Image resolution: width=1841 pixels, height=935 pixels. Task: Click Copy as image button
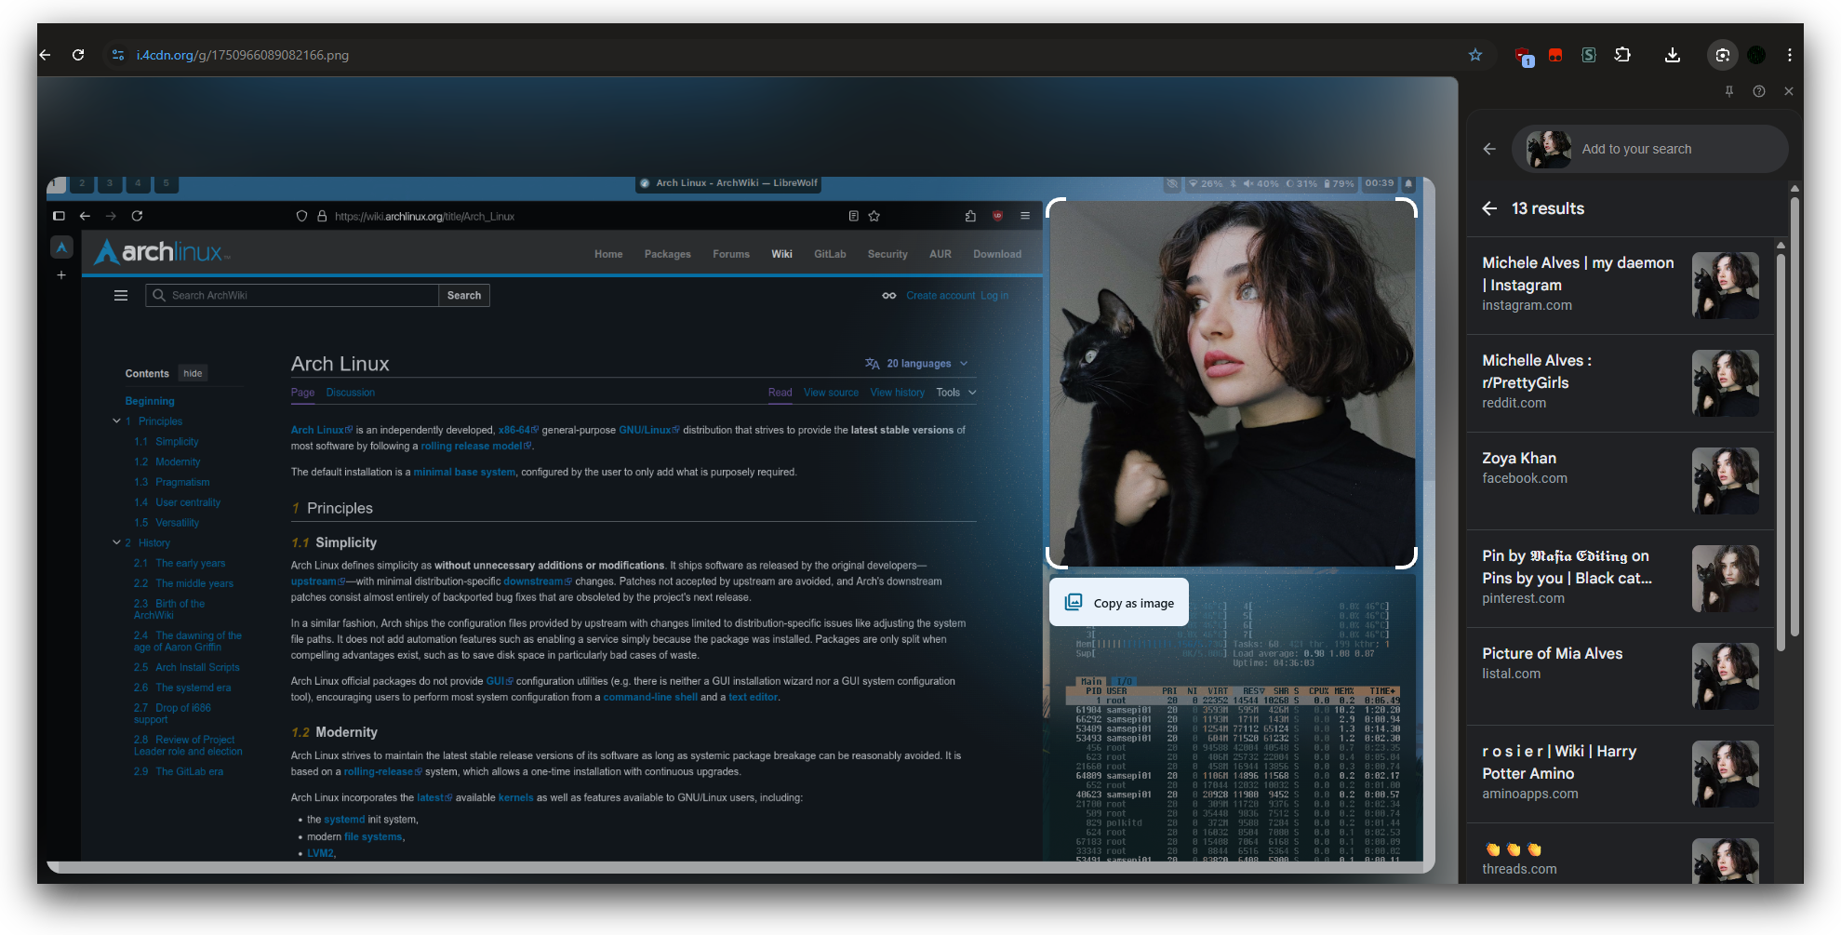coord(1119,603)
